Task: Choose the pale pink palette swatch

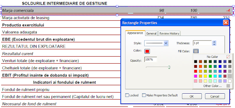Action: (195, 81)
